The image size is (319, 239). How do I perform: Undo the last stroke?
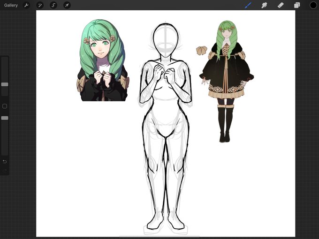click(x=5, y=162)
